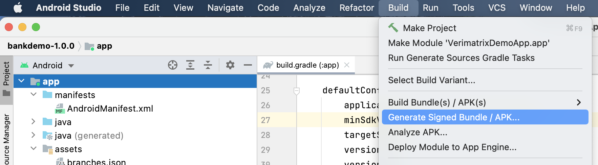Open the Tools menu
Viewport: 598px width, 165px height.
click(x=463, y=7)
